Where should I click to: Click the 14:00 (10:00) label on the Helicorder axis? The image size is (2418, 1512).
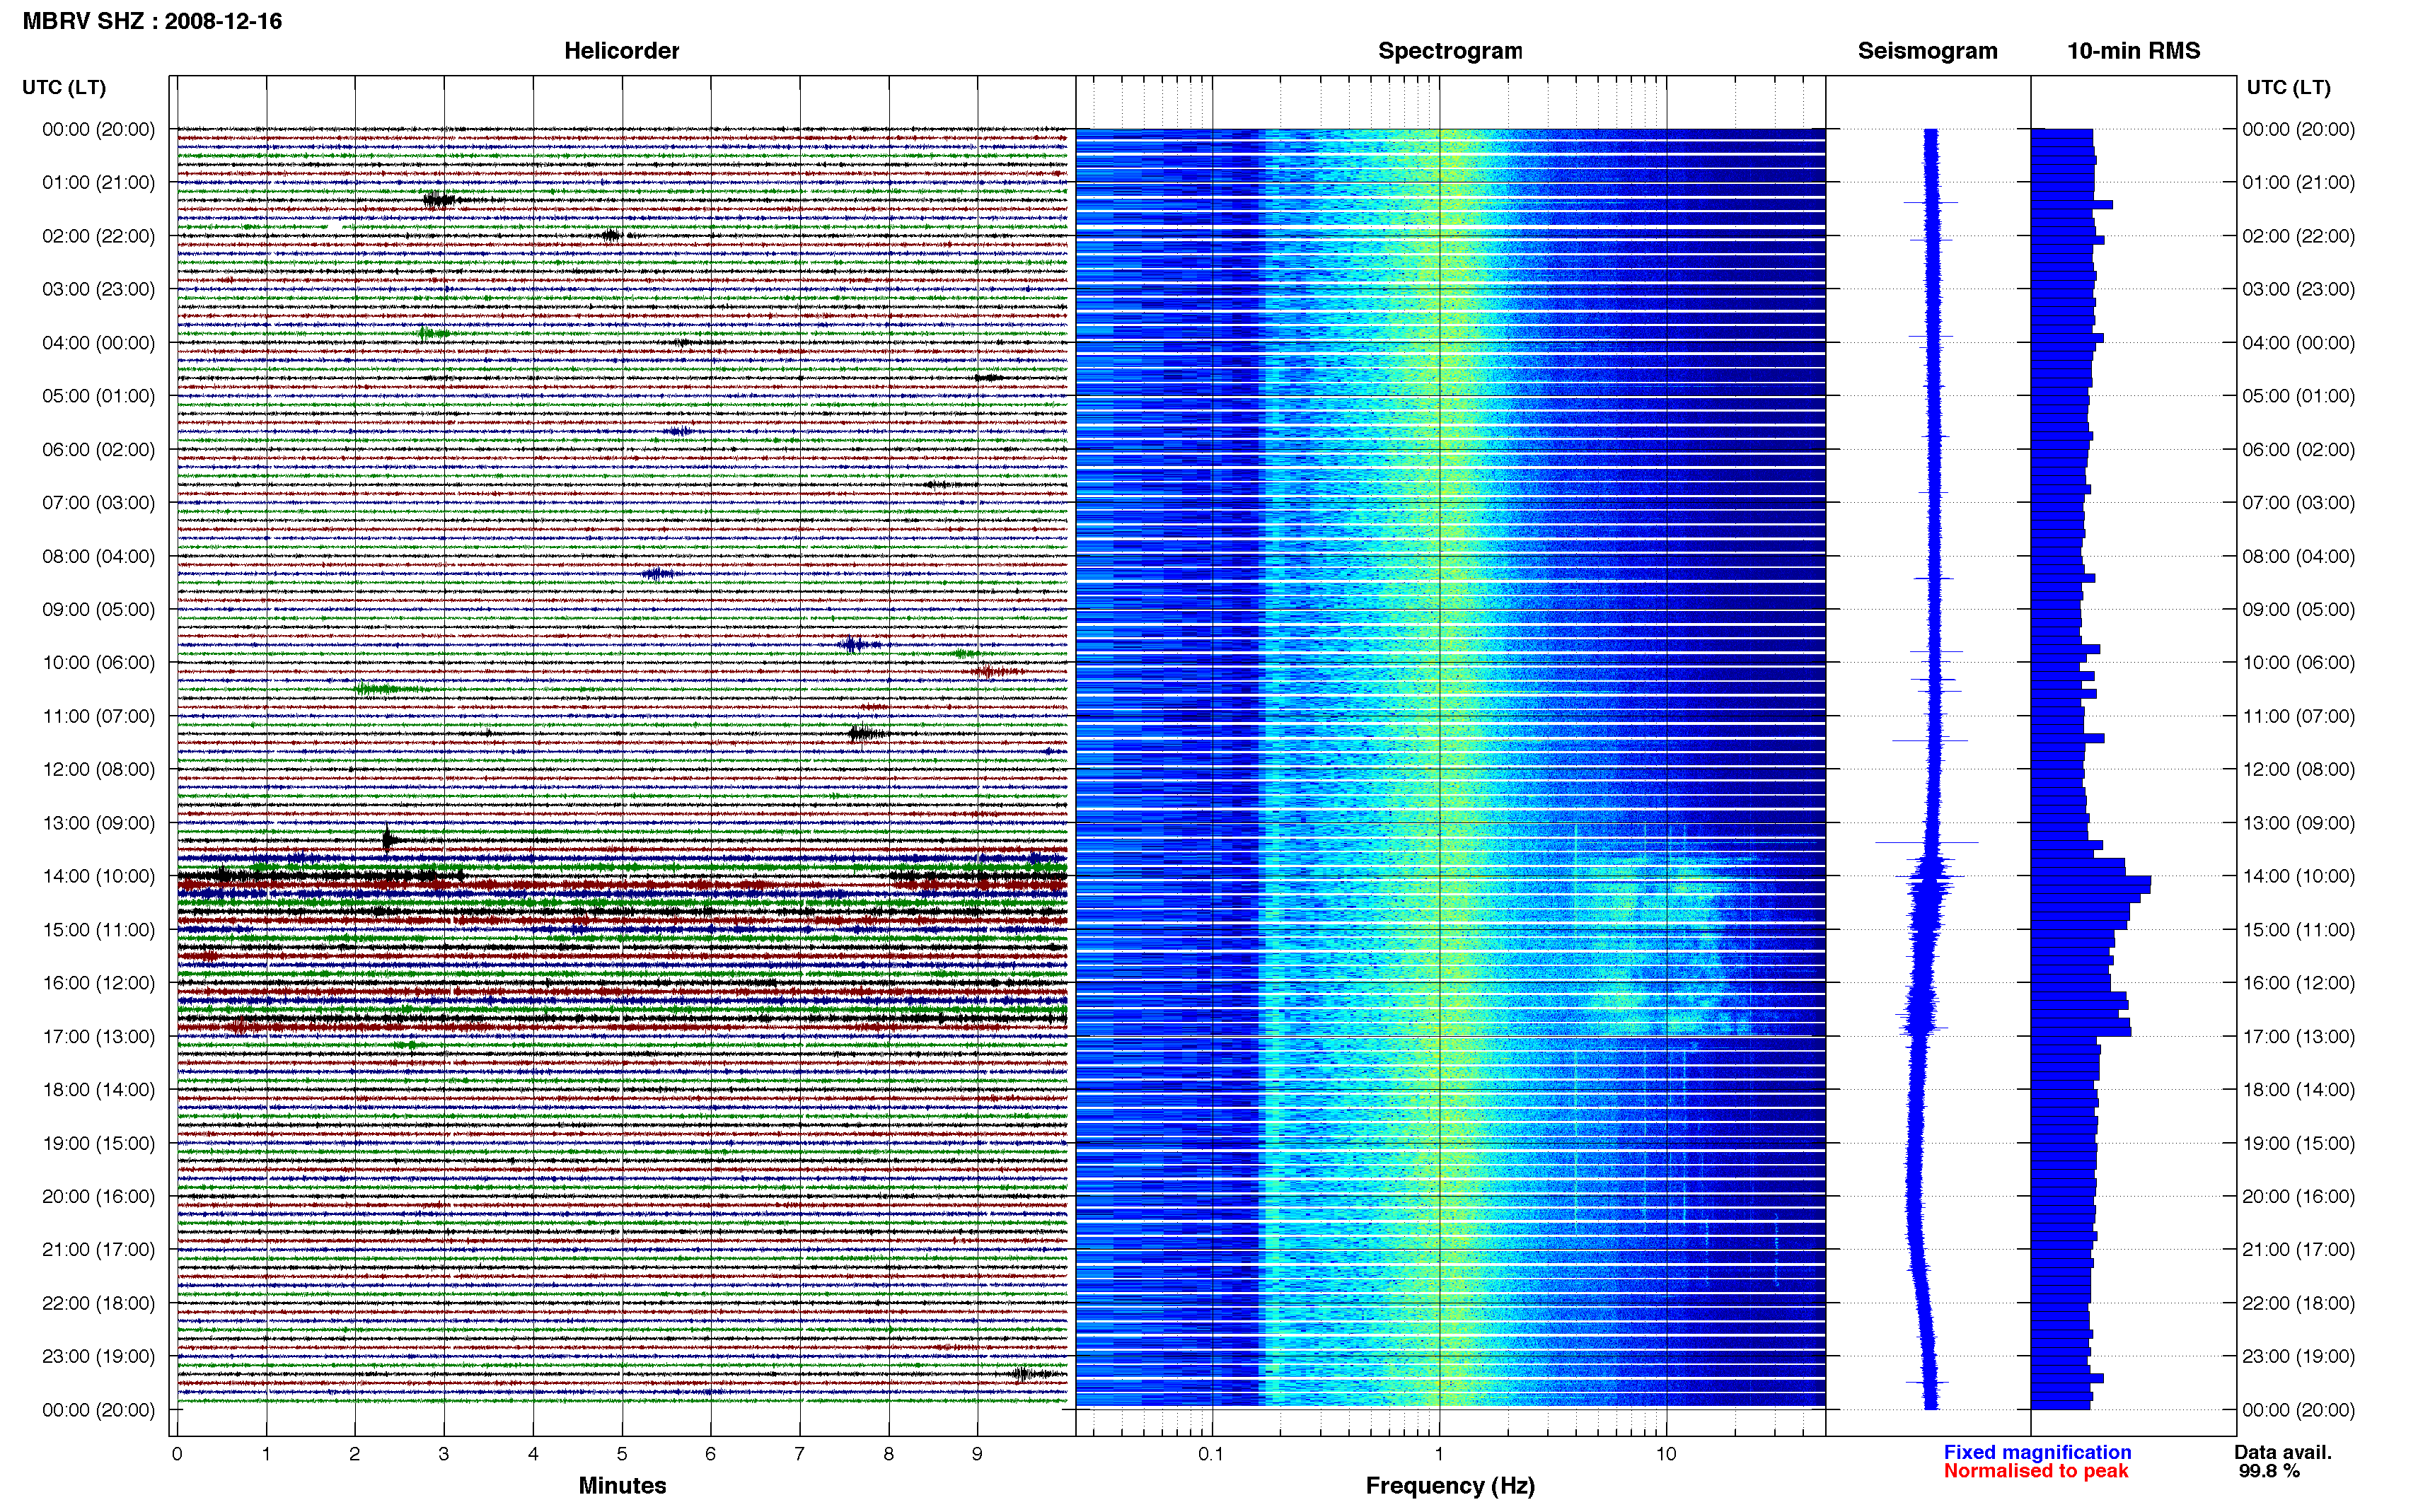(99, 876)
